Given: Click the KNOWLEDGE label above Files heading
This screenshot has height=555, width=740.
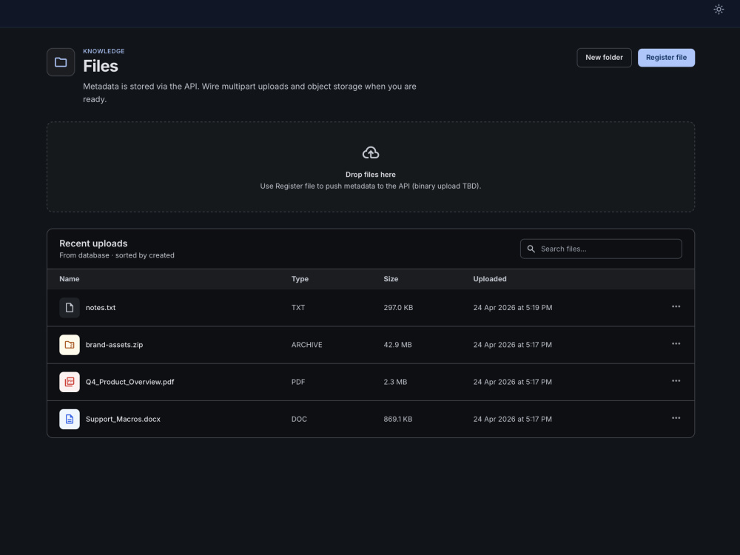Looking at the screenshot, I should [x=104, y=51].
